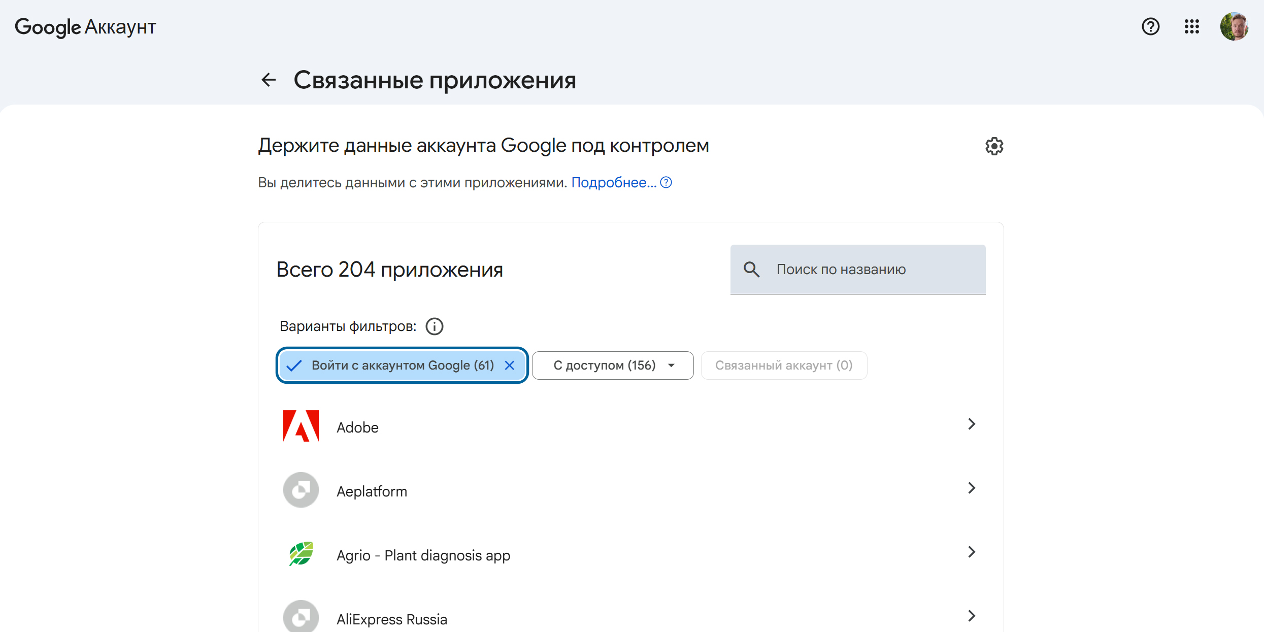Click the Связанные приложения page title
Screen dimensions: 1264x632
[435, 80]
